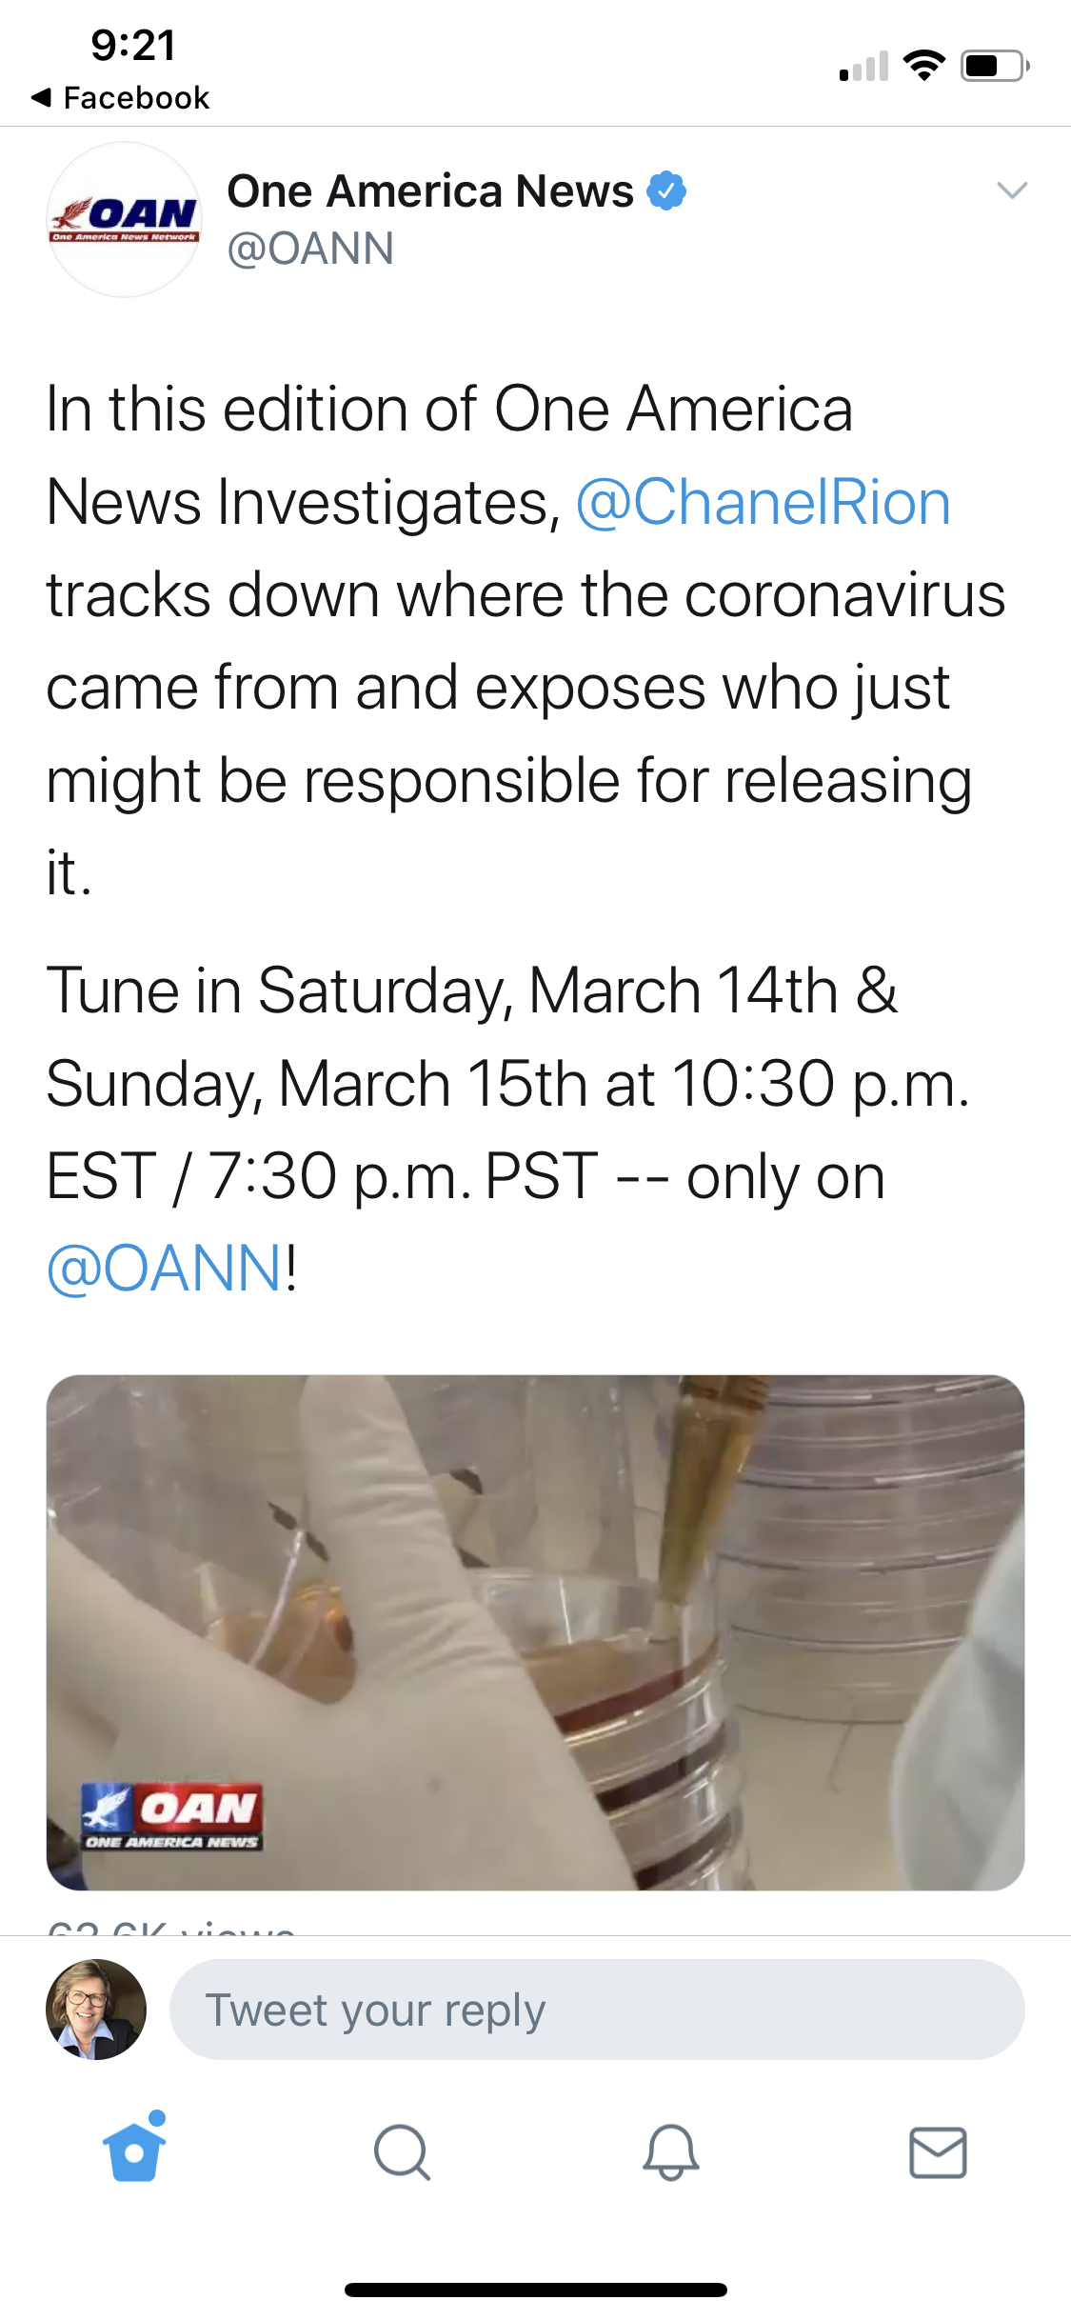Image resolution: width=1071 pixels, height=2320 pixels.
Task: Tap the One America News account name
Action: [429, 191]
